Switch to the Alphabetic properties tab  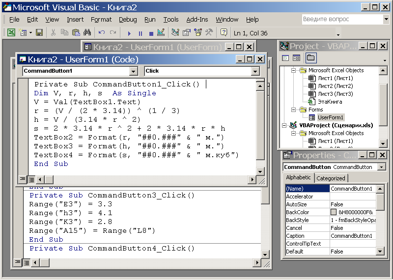[298, 177]
